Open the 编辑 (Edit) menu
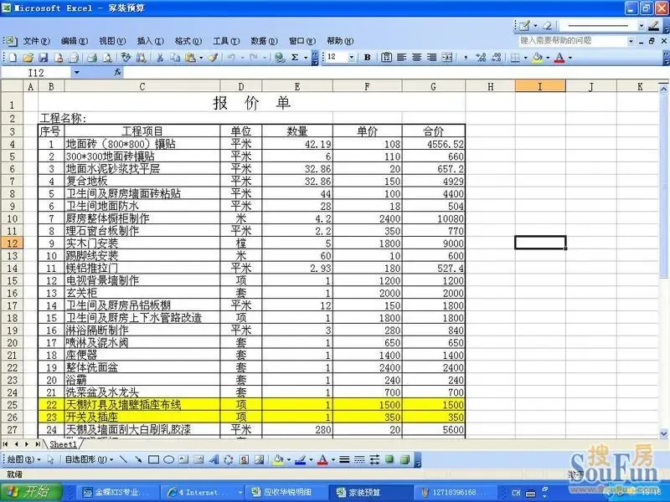 (75, 41)
